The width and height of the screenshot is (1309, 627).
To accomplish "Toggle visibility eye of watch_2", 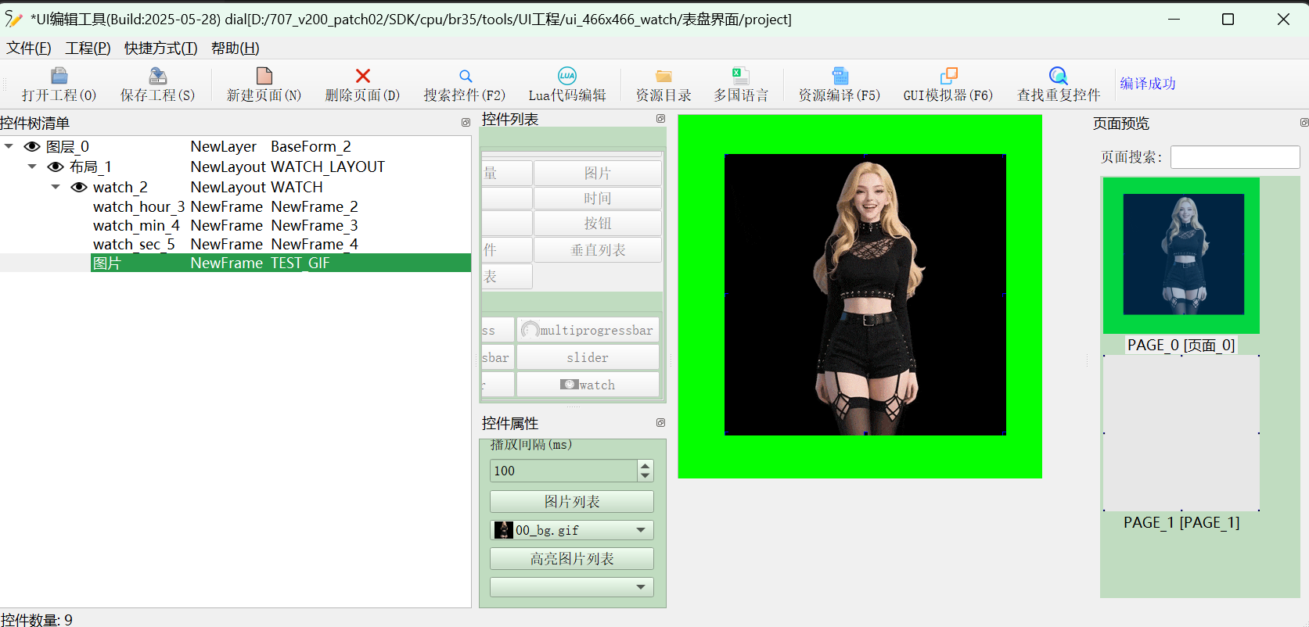I will point(79,188).
